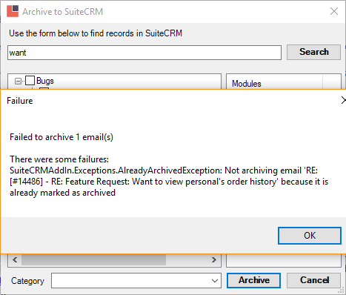This screenshot has height=295, width=346.
Task: Click the Modules column header
Action: (x=274, y=84)
